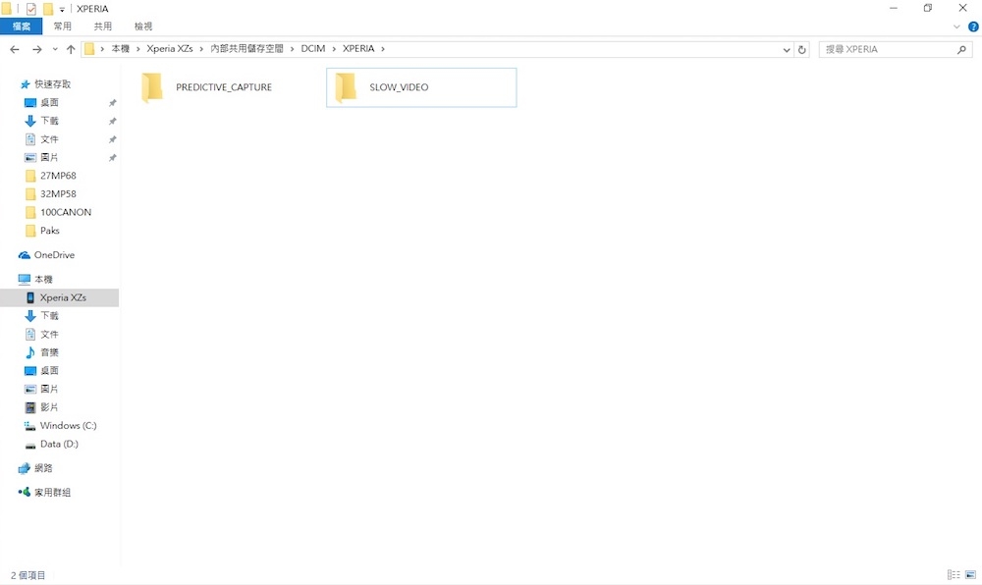Open the Paks folder in sidebar
Image resolution: width=982 pixels, height=585 pixels.
click(x=49, y=231)
